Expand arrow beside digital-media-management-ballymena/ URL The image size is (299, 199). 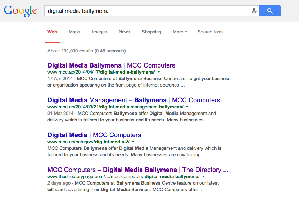[187, 107]
